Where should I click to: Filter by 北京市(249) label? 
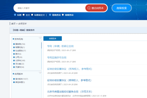point(20,61)
